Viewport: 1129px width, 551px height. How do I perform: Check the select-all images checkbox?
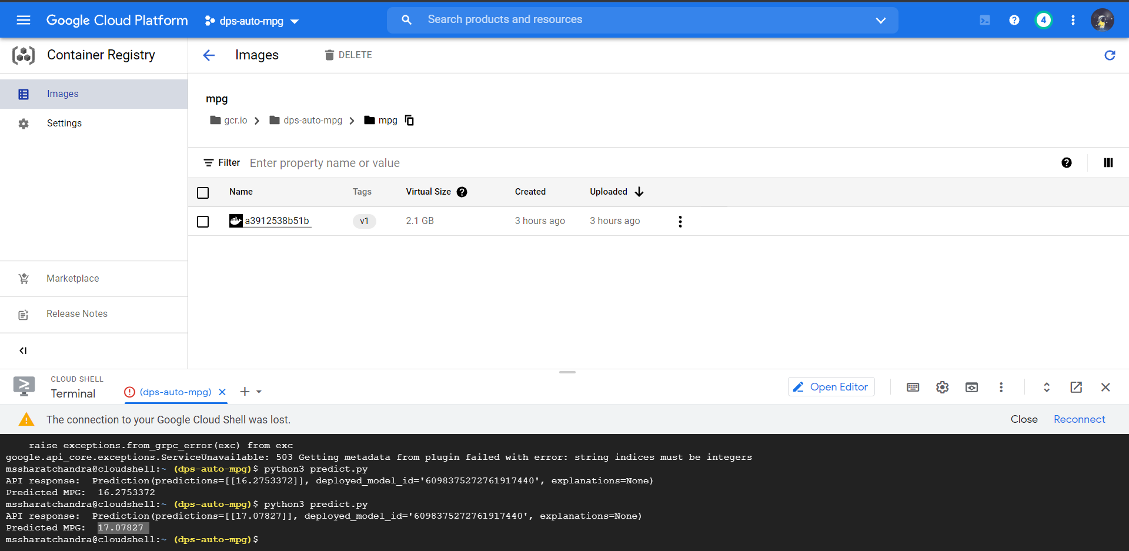pyautogui.click(x=203, y=192)
